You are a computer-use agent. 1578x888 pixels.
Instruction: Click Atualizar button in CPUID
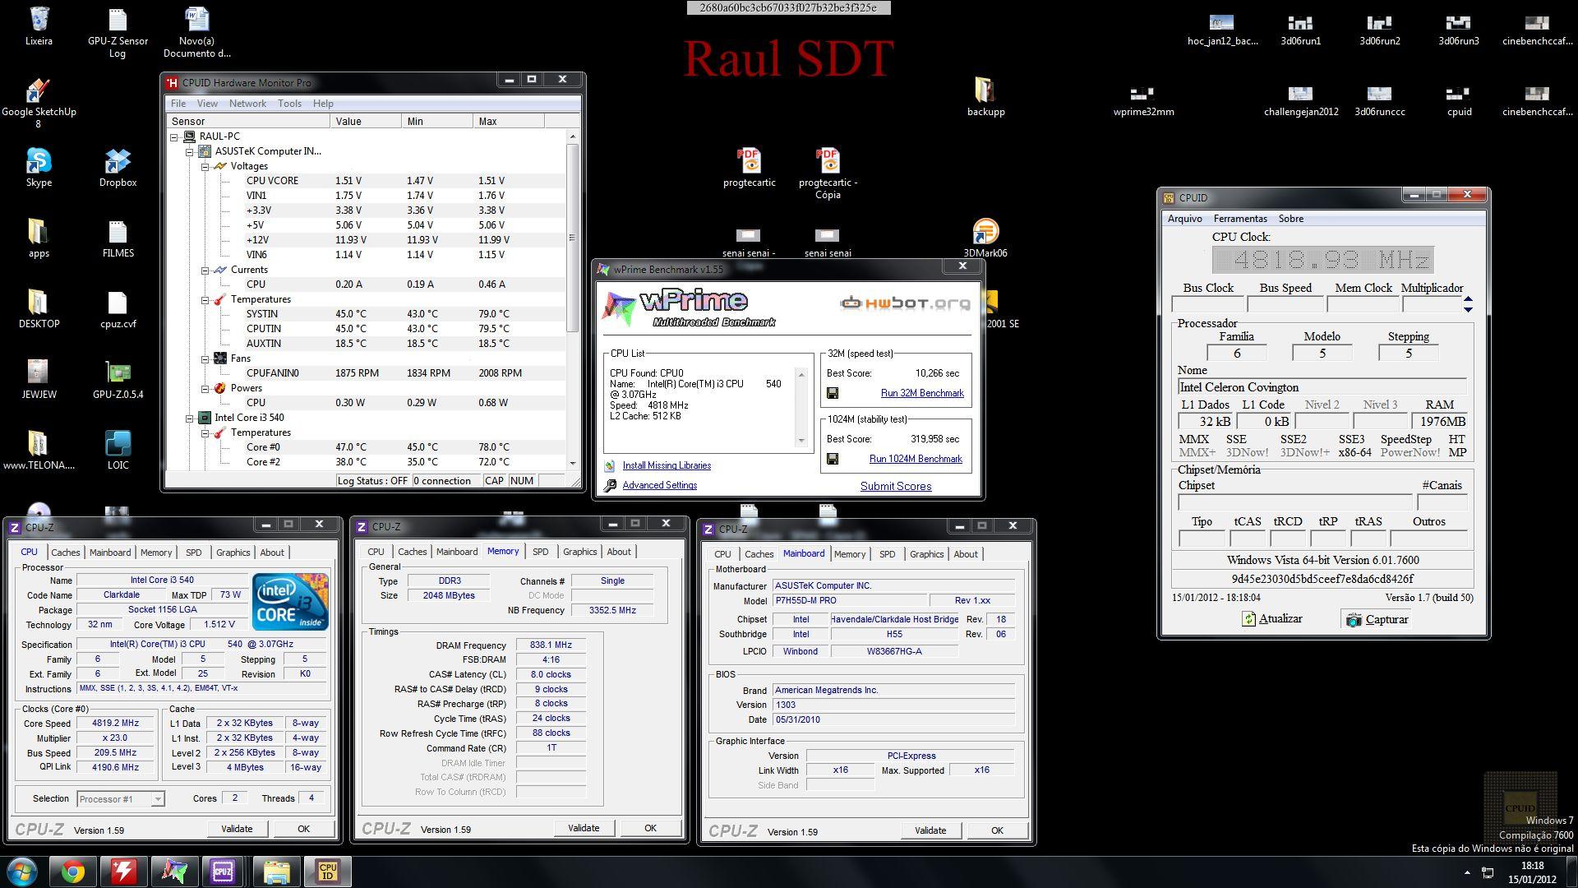pyautogui.click(x=1272, y=619)
